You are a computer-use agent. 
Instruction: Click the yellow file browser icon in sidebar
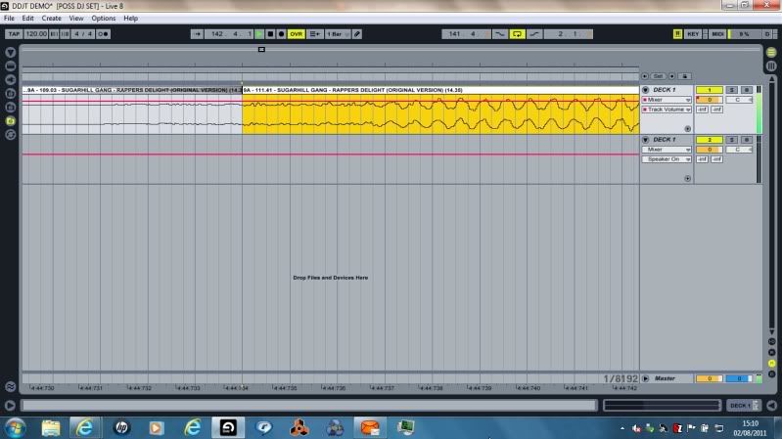point(10,120)
